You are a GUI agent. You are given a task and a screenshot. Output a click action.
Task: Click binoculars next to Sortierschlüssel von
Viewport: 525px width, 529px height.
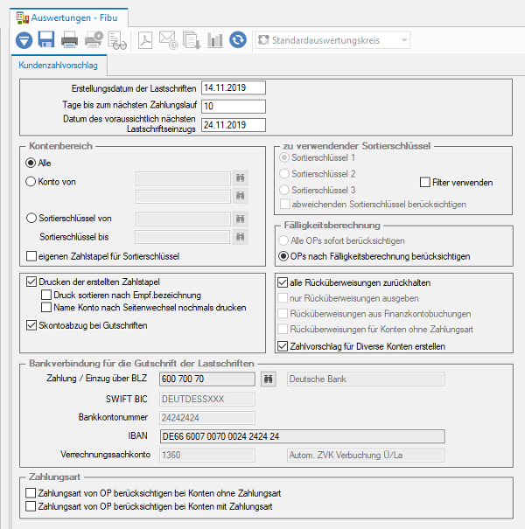[240, 219]
